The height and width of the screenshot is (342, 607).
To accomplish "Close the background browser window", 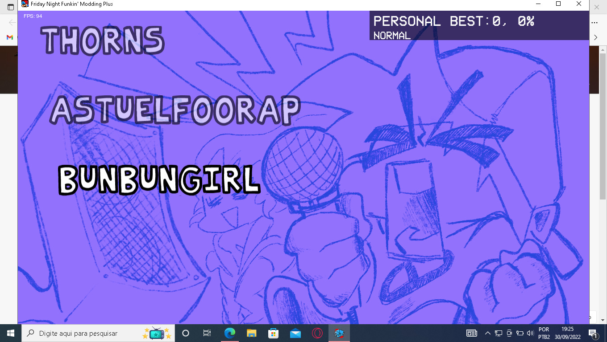I will tap(597, 8).
